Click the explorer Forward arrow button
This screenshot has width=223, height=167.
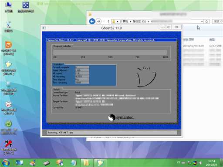point(98,21)
